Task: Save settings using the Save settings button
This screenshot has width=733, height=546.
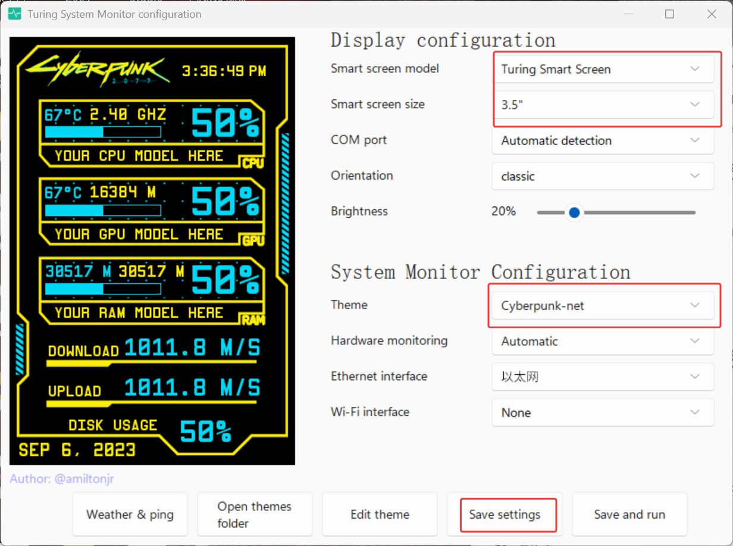Action: pyautogui.click(x=505, y=514)
